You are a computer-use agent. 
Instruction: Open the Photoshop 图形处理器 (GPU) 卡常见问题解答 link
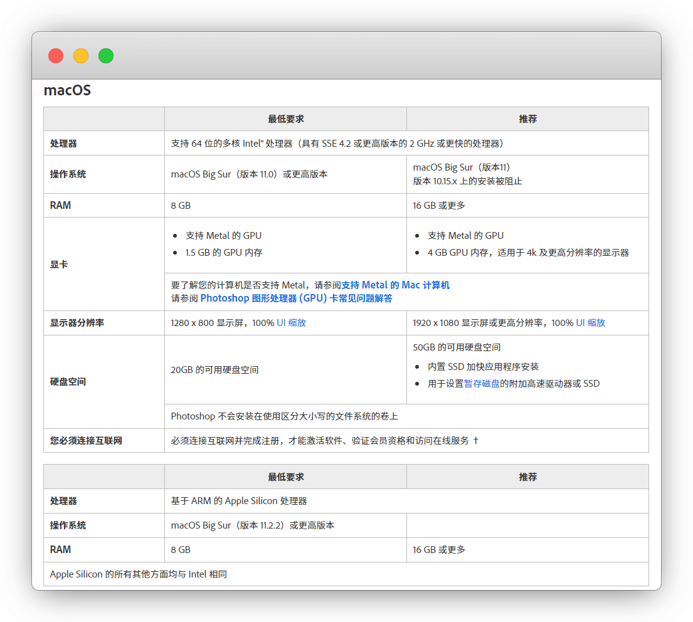tap(296, 298)
